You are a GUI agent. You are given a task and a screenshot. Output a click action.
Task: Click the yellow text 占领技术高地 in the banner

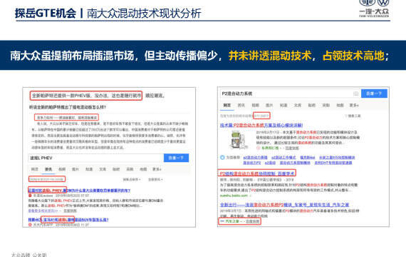pos(353,56)
